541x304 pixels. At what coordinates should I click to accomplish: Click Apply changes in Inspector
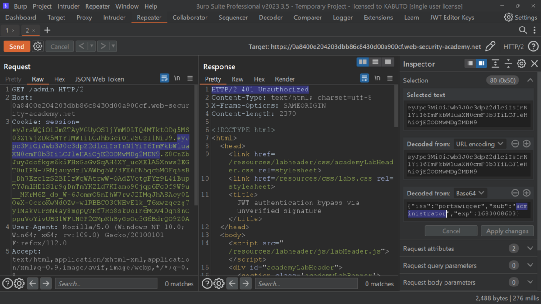507,231
